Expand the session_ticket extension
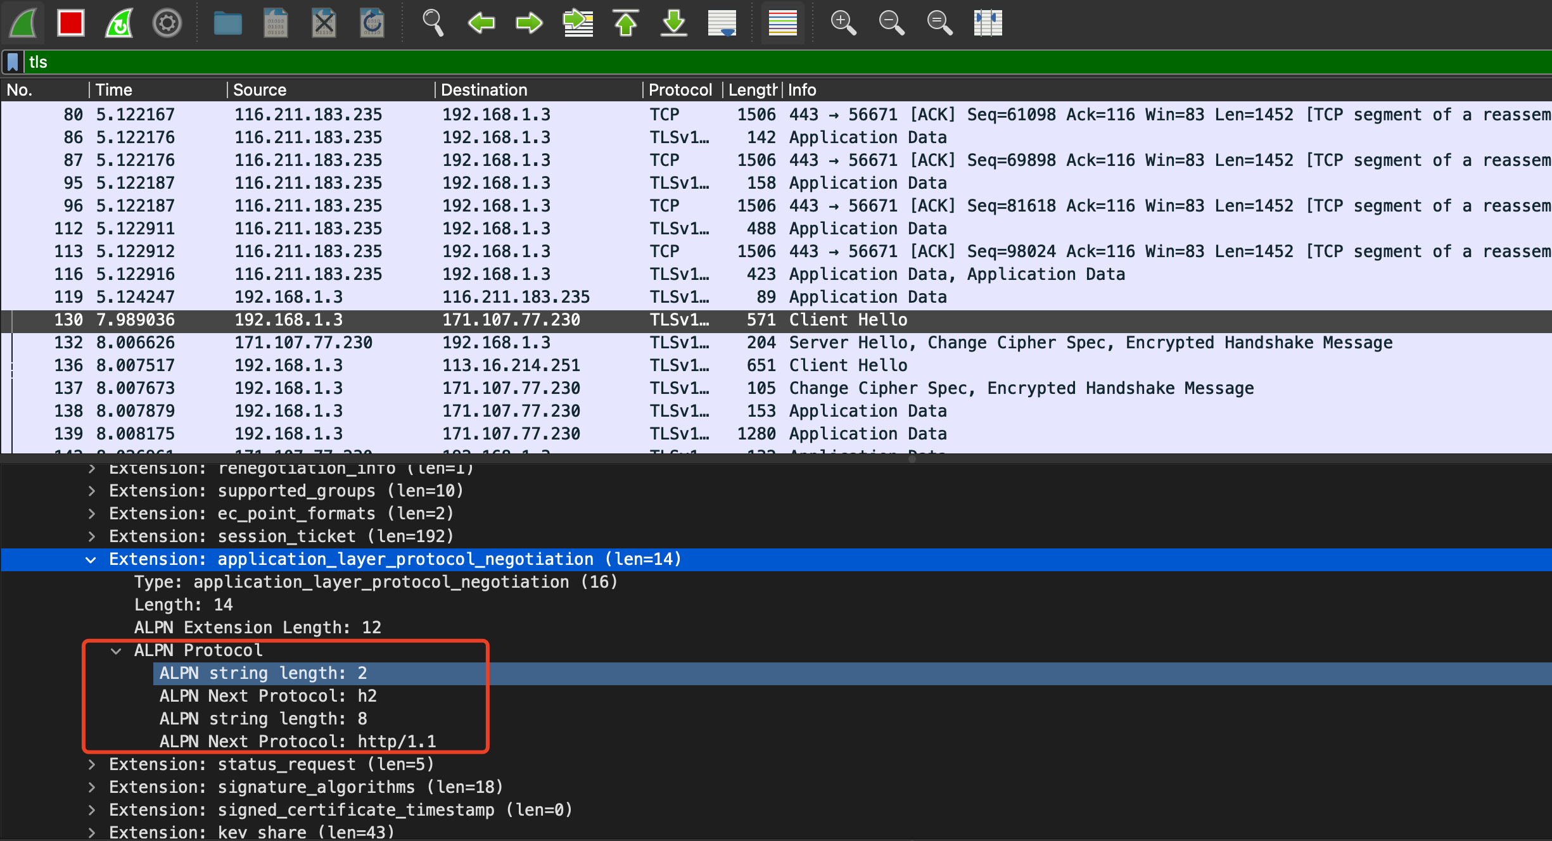The width and height of the screenshot is (1552, 841). pos(92,537)
